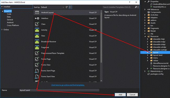
Task: Select the MainActivity.cs C# file icon
Action: tap(149, 71)
